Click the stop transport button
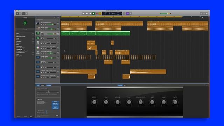This screenshot has height=126, width=224. pos(90,14)
